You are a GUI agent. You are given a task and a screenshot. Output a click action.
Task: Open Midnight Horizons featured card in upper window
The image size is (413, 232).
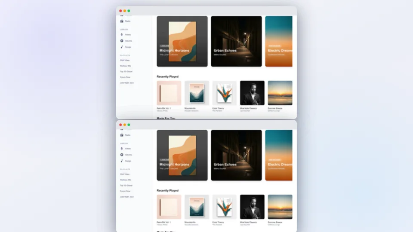point(182,41)
